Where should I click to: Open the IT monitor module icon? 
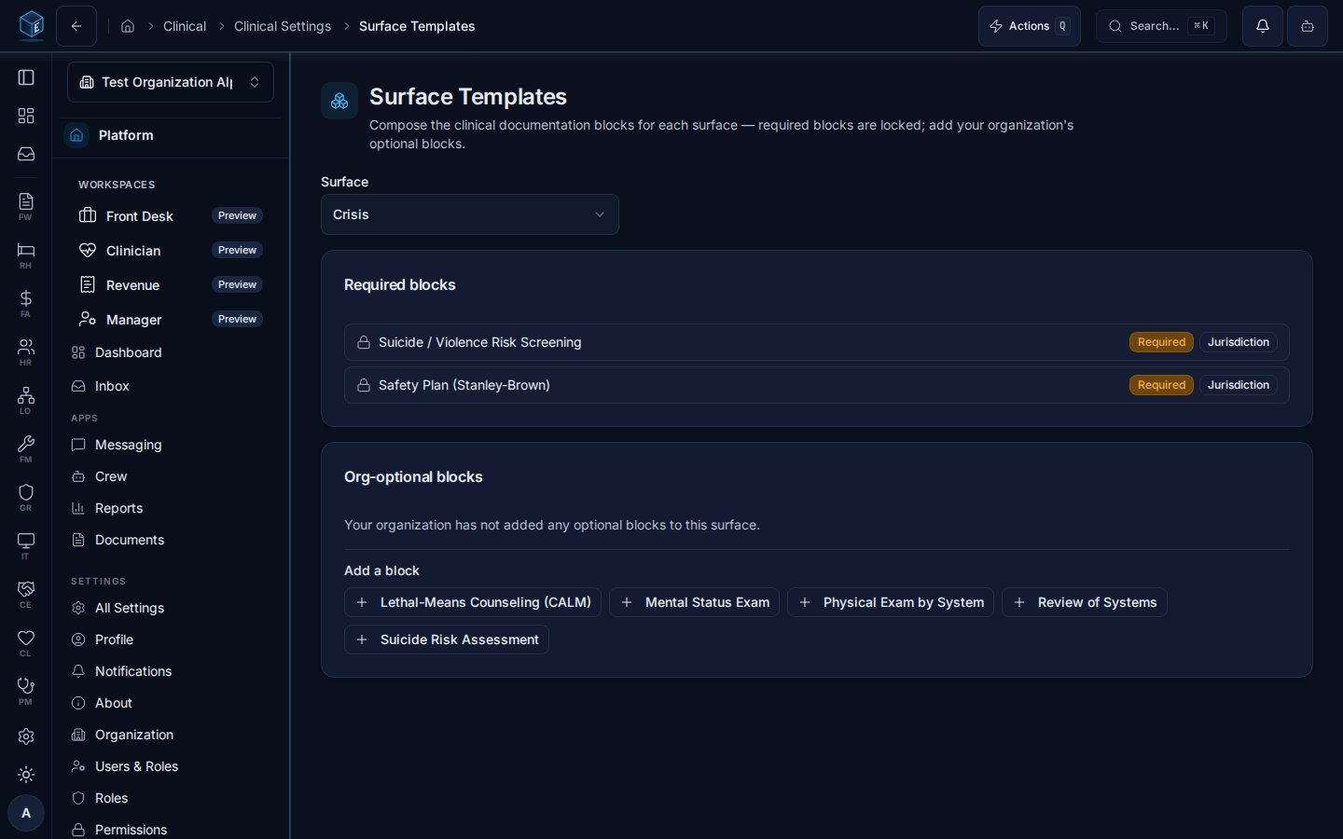point(26,545)
